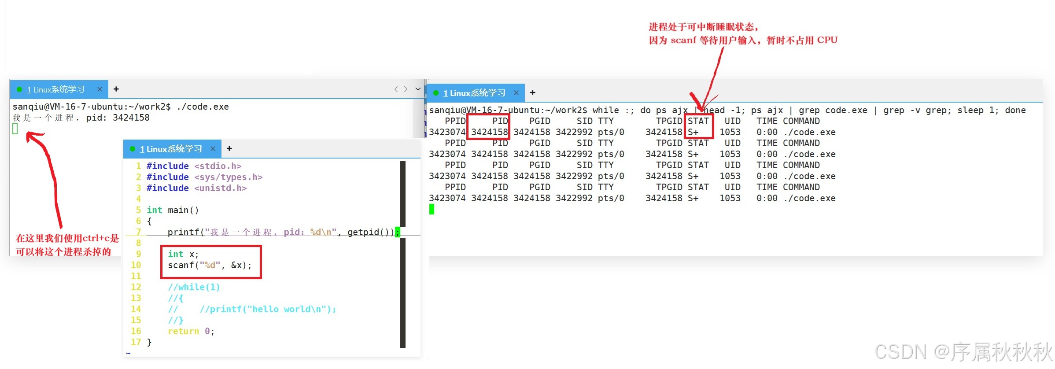The height and width of the screenshot is (369, 1055).
Task: Click the closing brace on line 17
Action: tap(149, 342)
